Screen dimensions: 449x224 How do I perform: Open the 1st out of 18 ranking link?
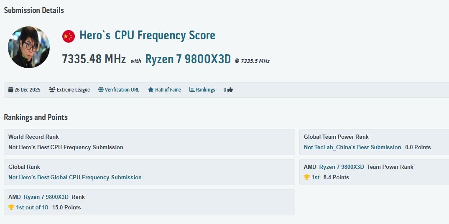coord(32,207)
